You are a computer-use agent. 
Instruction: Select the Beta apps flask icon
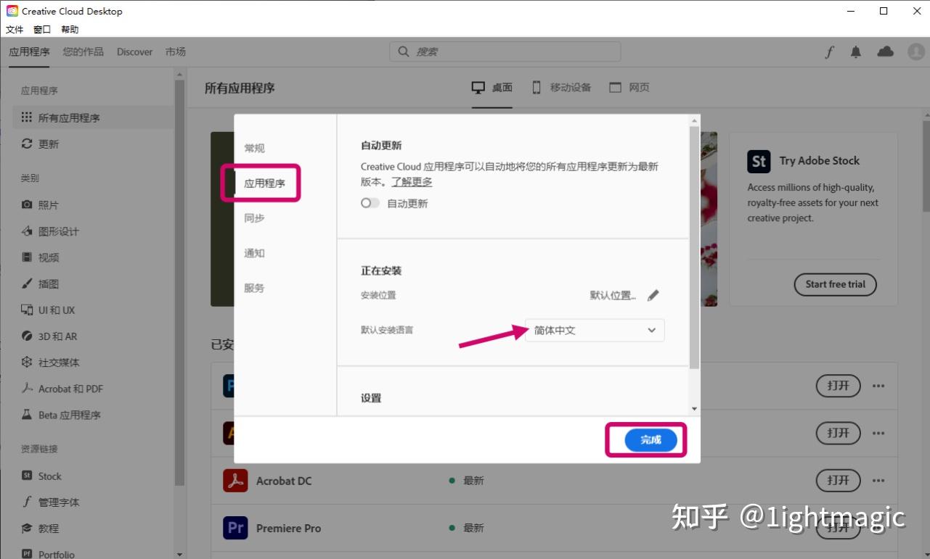[27, 415]
